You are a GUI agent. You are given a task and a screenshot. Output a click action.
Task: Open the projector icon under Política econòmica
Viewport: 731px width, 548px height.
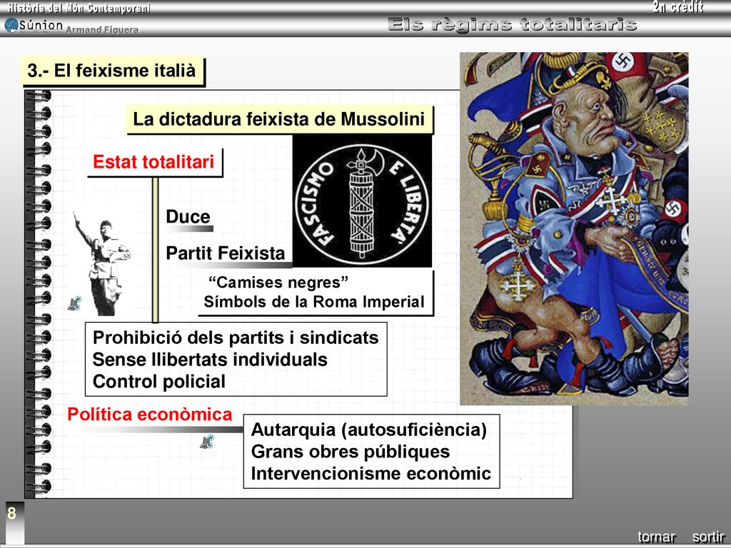coord(208,441)
